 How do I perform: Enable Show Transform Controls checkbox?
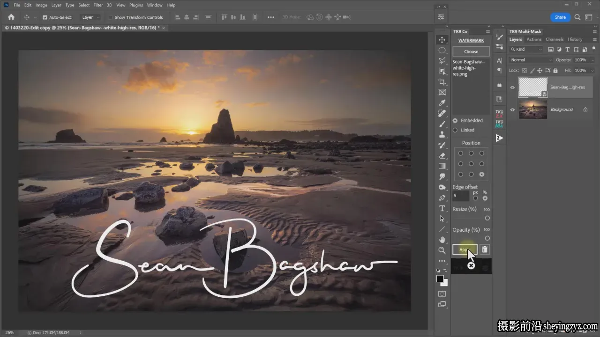click(111, 17)
